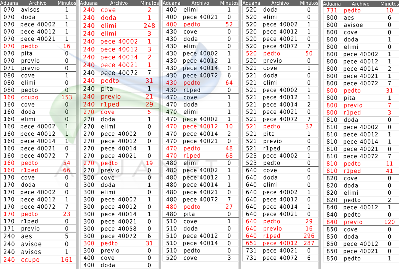Select value 41 for 810 r1ped
Viewport: 399px width, 269px height.
(x=390, y=171)
